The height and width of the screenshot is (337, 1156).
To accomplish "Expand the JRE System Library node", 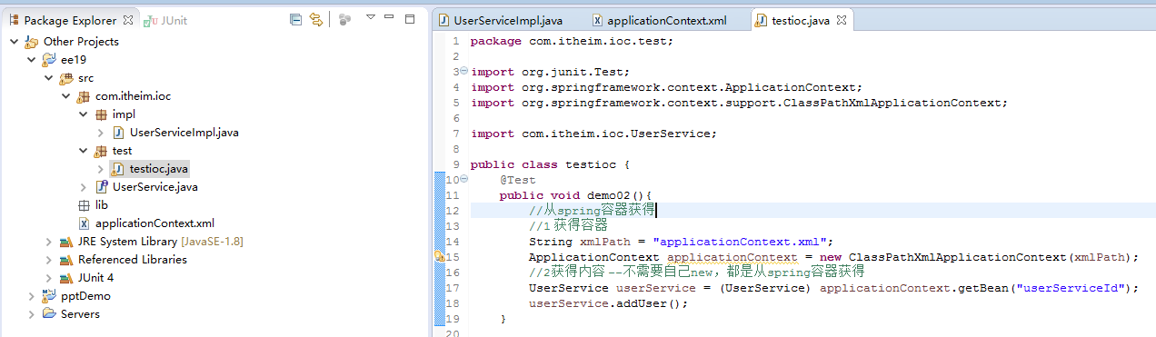I will pos(48,242).
